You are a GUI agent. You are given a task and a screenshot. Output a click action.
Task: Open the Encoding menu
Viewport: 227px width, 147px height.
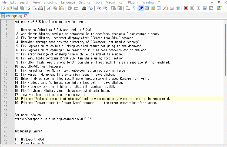tap(51, 2)
